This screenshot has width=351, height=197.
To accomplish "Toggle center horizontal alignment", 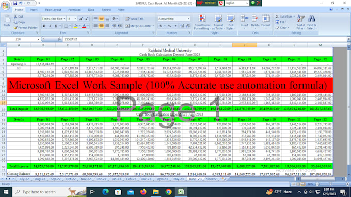I will pos(101,26).
